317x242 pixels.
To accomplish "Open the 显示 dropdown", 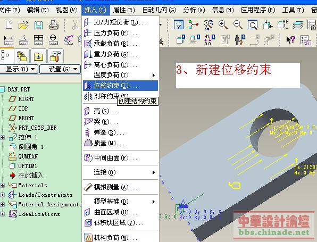I will (x=19, y=69).
